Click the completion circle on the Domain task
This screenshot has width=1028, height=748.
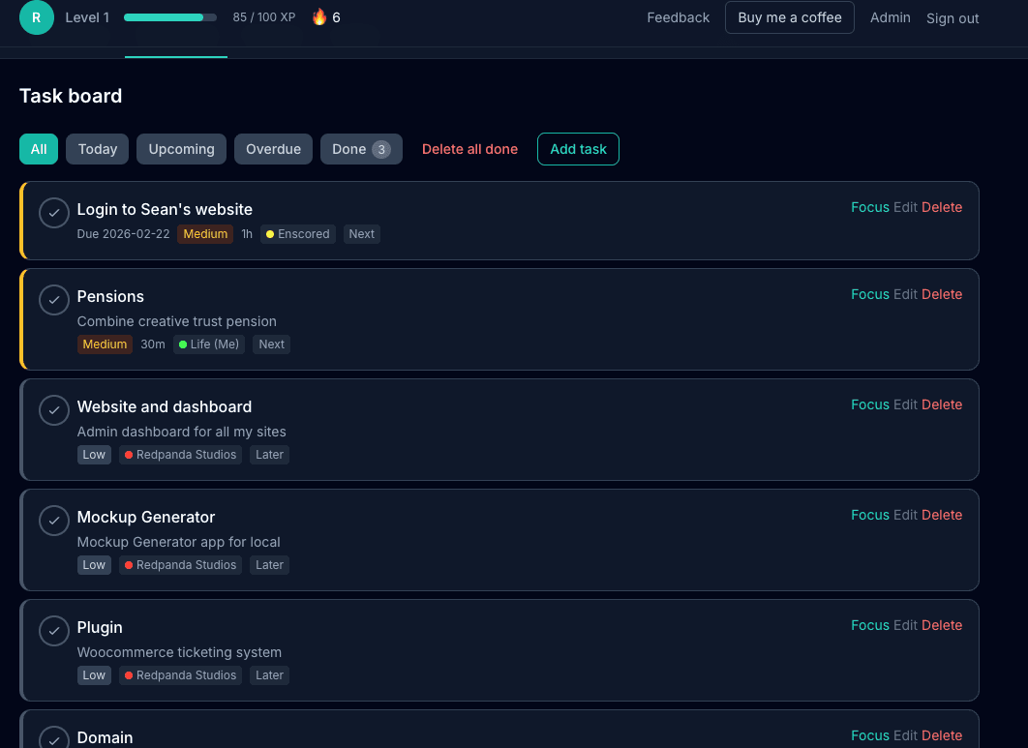(x=53, y=740)
